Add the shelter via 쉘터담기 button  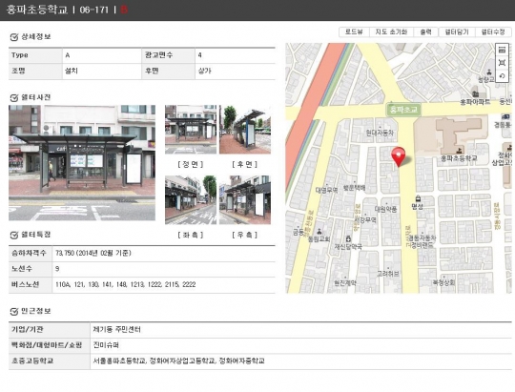tap(457, 31)
